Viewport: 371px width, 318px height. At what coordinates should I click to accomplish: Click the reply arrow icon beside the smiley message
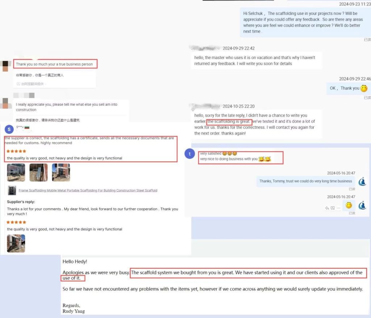(327, 208)
